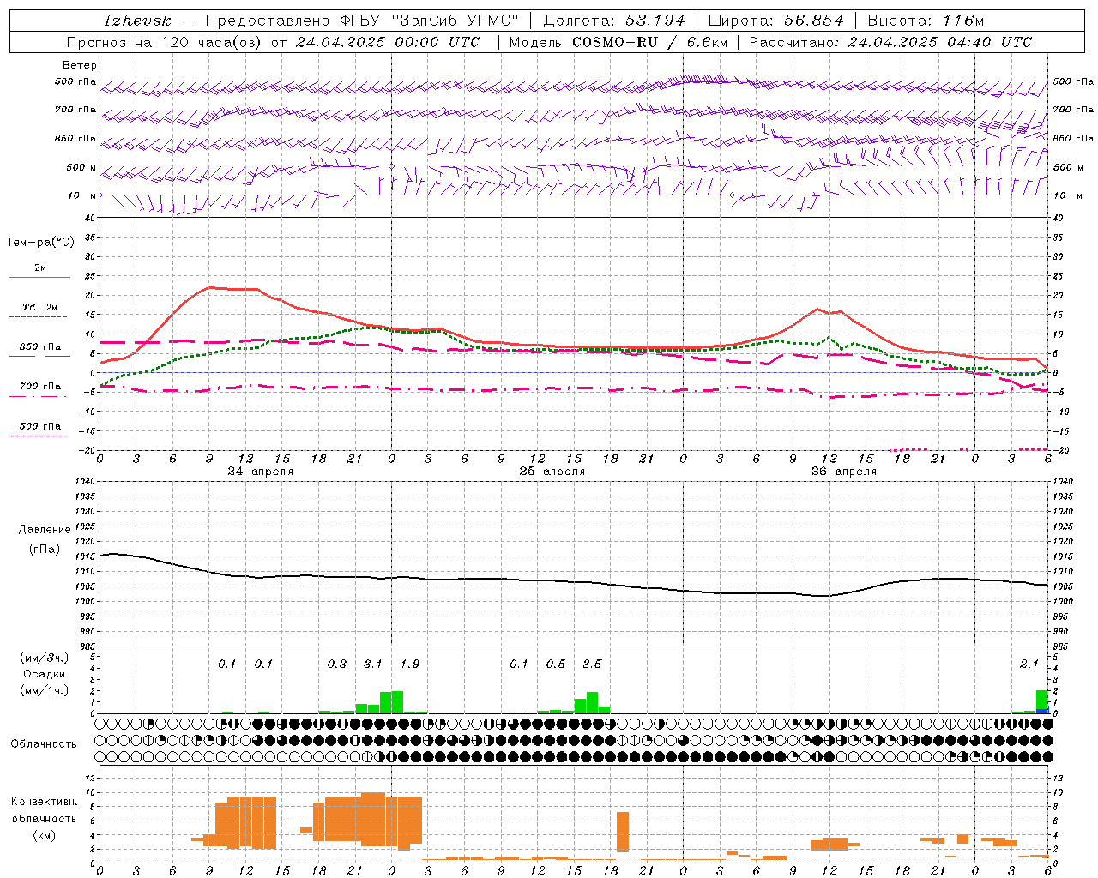
Task: Select the "Осадки" precipitation label
Action: (44, 674)
